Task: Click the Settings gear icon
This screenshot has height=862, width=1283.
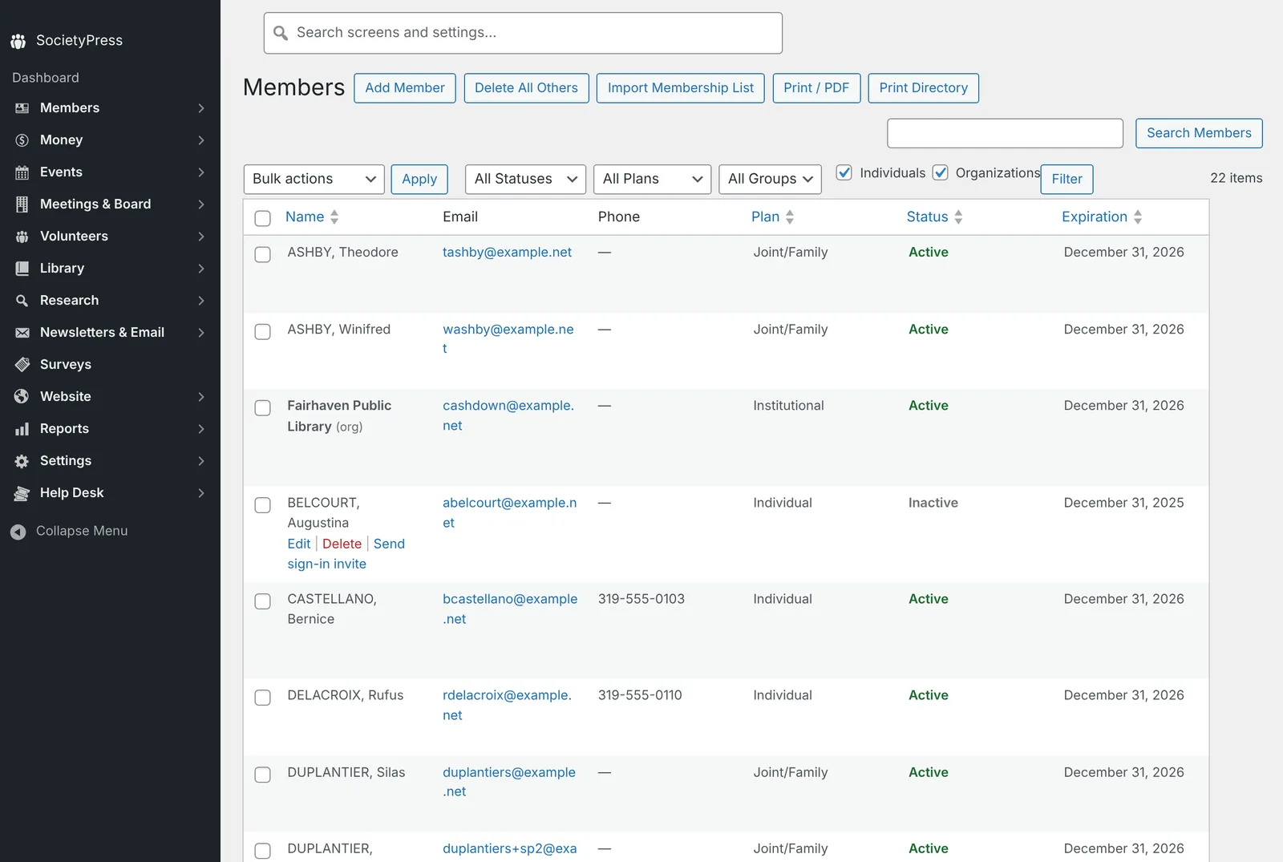Action: pos(22,461)
